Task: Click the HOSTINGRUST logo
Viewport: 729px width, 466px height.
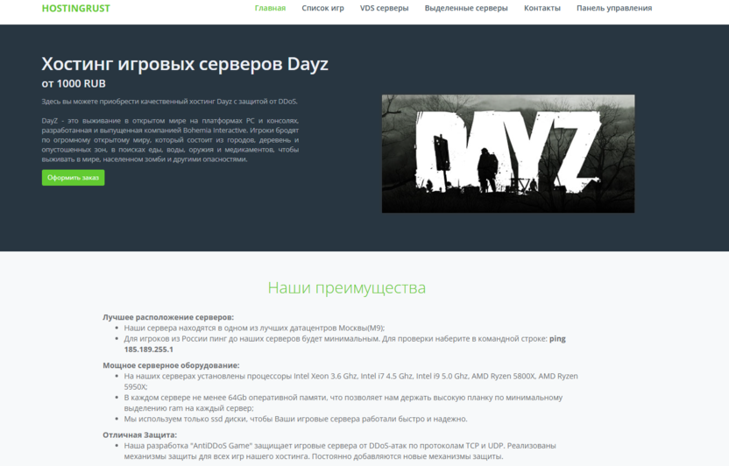Action: [x=75, y=9]
